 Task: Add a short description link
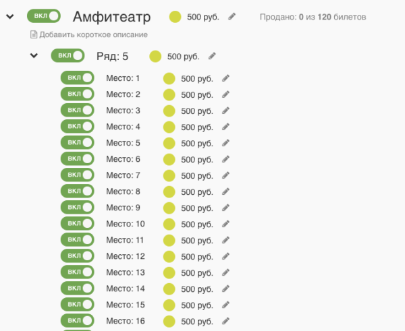pos(93,34)
